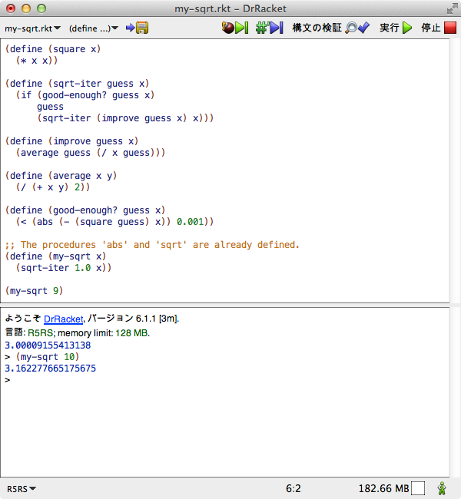Click the result 3.00009155413138
This screenshot has width=461, height=499.
[x=48, y=345]
